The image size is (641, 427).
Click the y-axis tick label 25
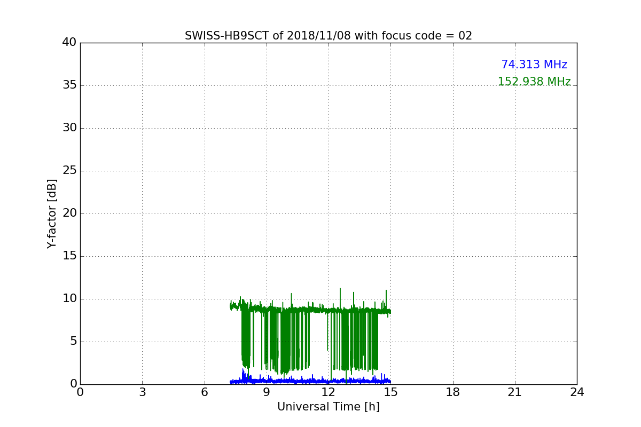[69, 171]
